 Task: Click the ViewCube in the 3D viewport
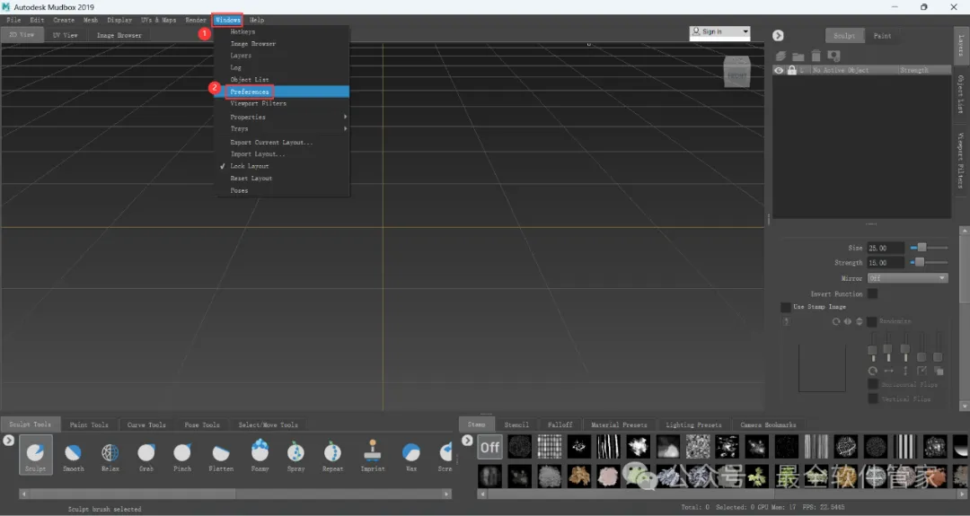point(736,72)
